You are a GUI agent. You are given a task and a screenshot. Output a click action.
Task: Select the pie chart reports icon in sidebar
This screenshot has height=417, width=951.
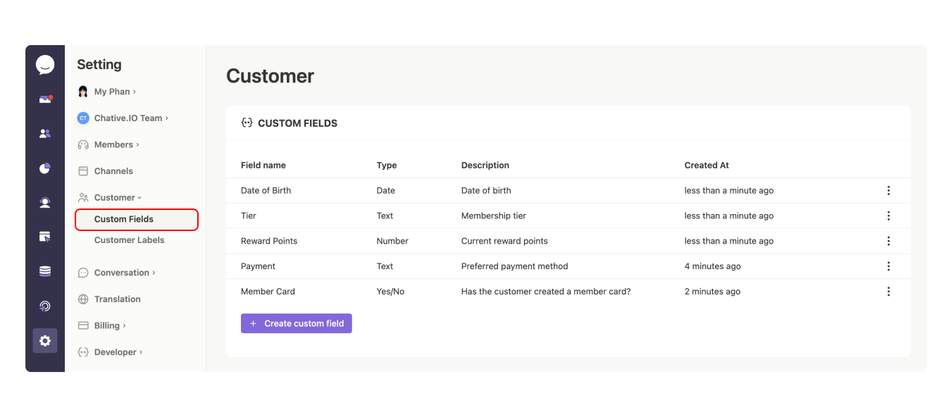point(45,168)
